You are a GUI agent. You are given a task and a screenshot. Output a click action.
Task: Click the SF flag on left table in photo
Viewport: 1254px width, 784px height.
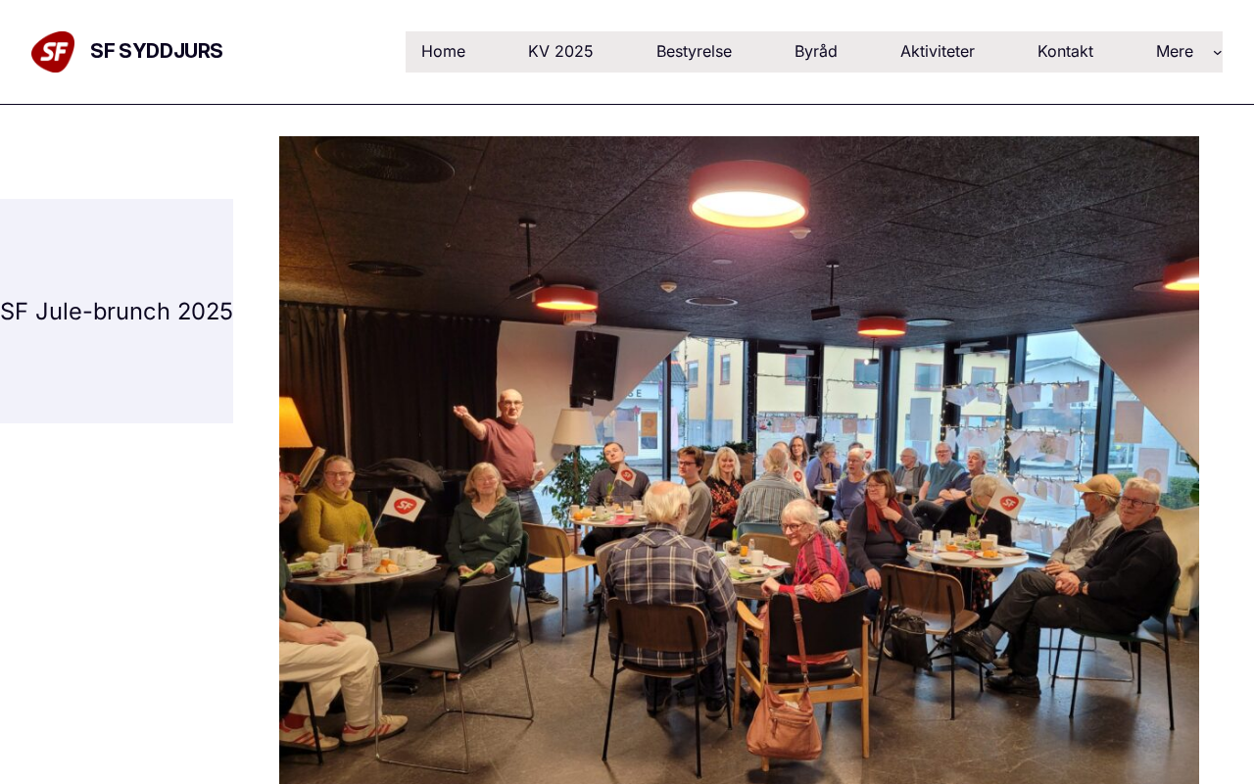[403, 505]
